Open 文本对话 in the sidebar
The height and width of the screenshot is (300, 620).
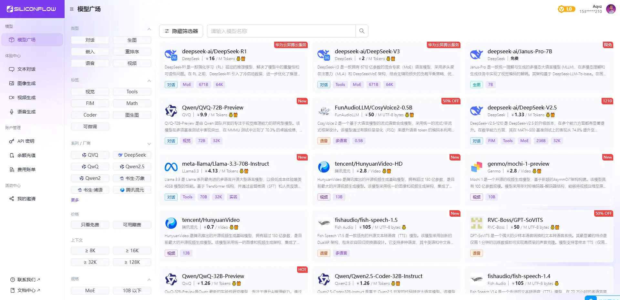pos(26,69)
